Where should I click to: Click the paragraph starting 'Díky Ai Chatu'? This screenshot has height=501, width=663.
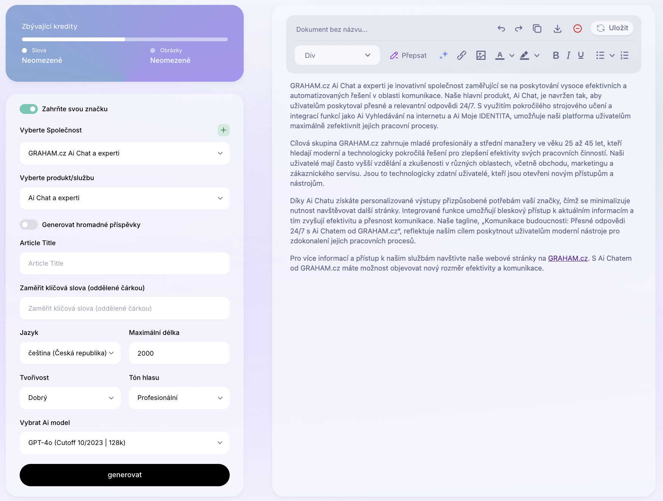pos(462,221)
